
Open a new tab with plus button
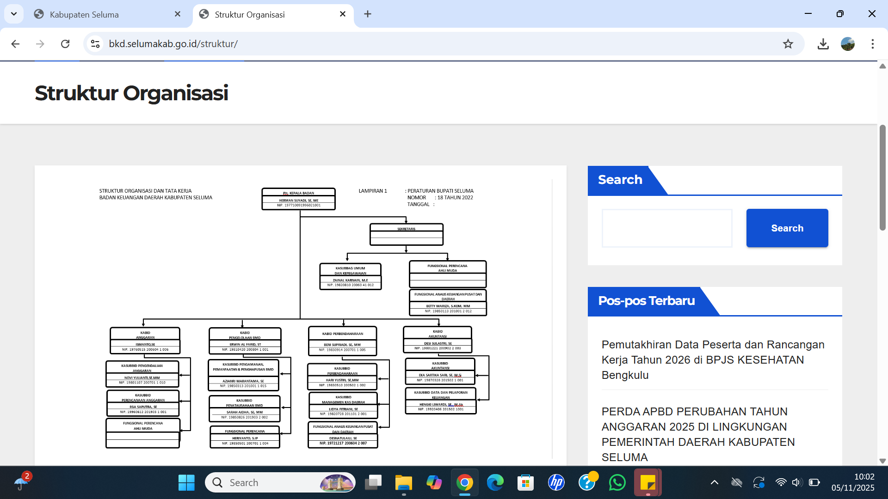tap(368, 14)
